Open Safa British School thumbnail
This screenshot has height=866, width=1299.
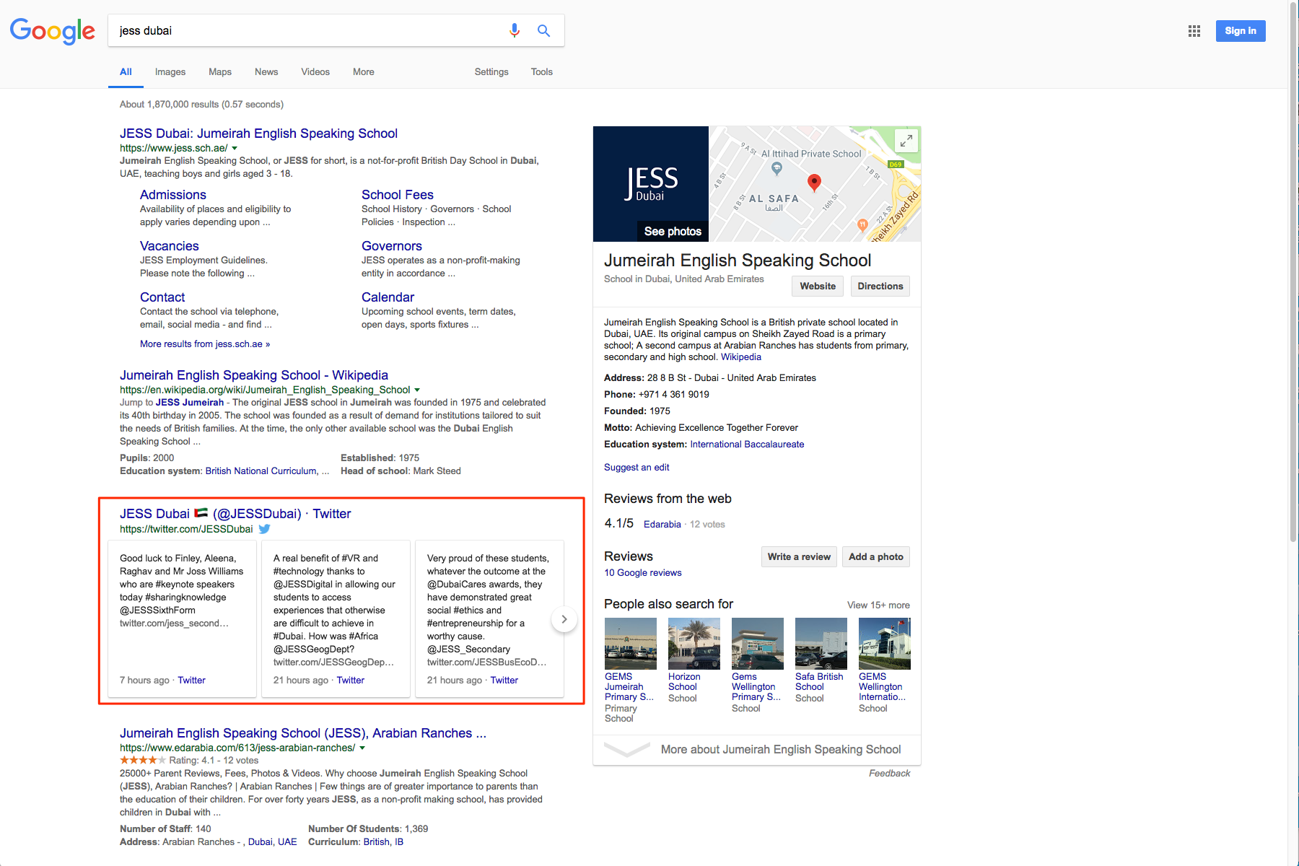click(x=821, y=644)
